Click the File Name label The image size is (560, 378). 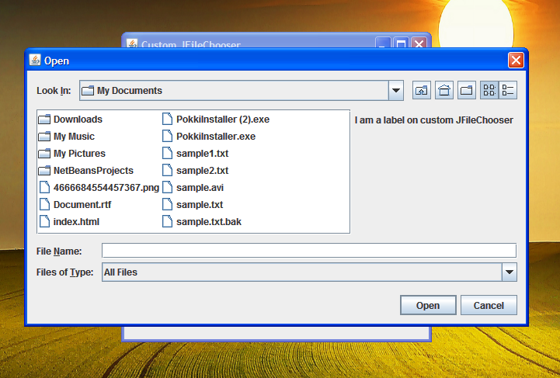pyautogui.click(x=59, y=251)
